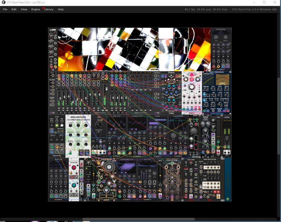281x222 pixels.
Task: Click the VU meter on Manic Compression
Action: (x=222, y=80)
